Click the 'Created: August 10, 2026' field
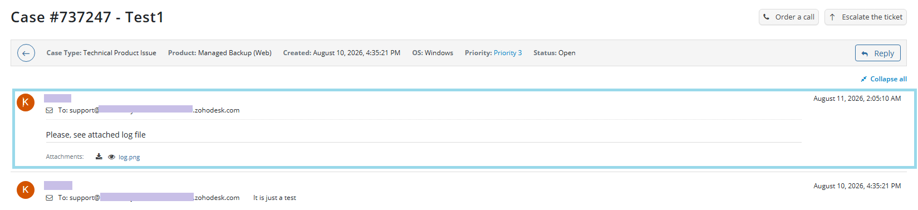Image resolution: width=918 pixels, height=210 pixels. 342,53
